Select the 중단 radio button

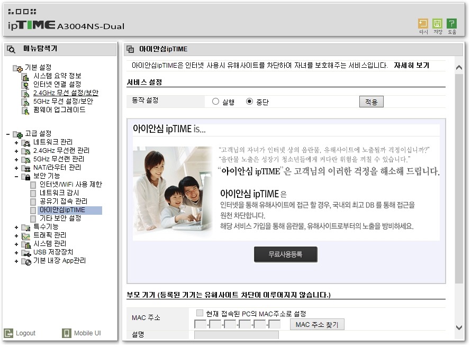(249, 102)
